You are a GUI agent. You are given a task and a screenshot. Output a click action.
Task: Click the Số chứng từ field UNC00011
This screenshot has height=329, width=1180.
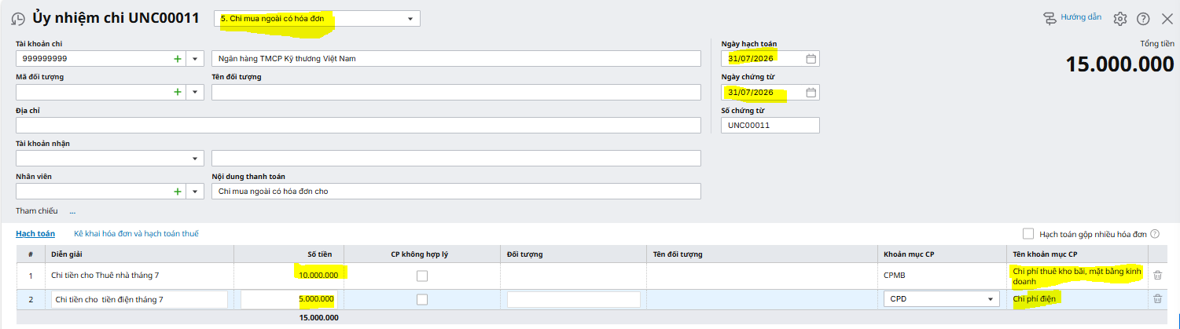(x=770, y=126)
